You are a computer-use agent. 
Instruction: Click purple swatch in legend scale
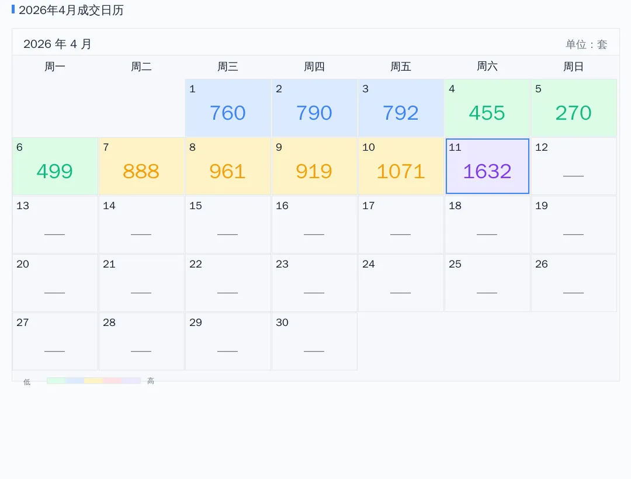click(x=131, y=380)
